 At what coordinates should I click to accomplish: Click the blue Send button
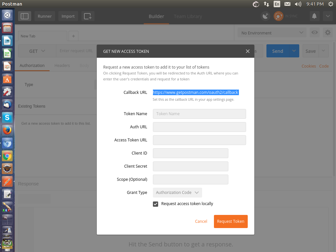(x=278, y=51)
